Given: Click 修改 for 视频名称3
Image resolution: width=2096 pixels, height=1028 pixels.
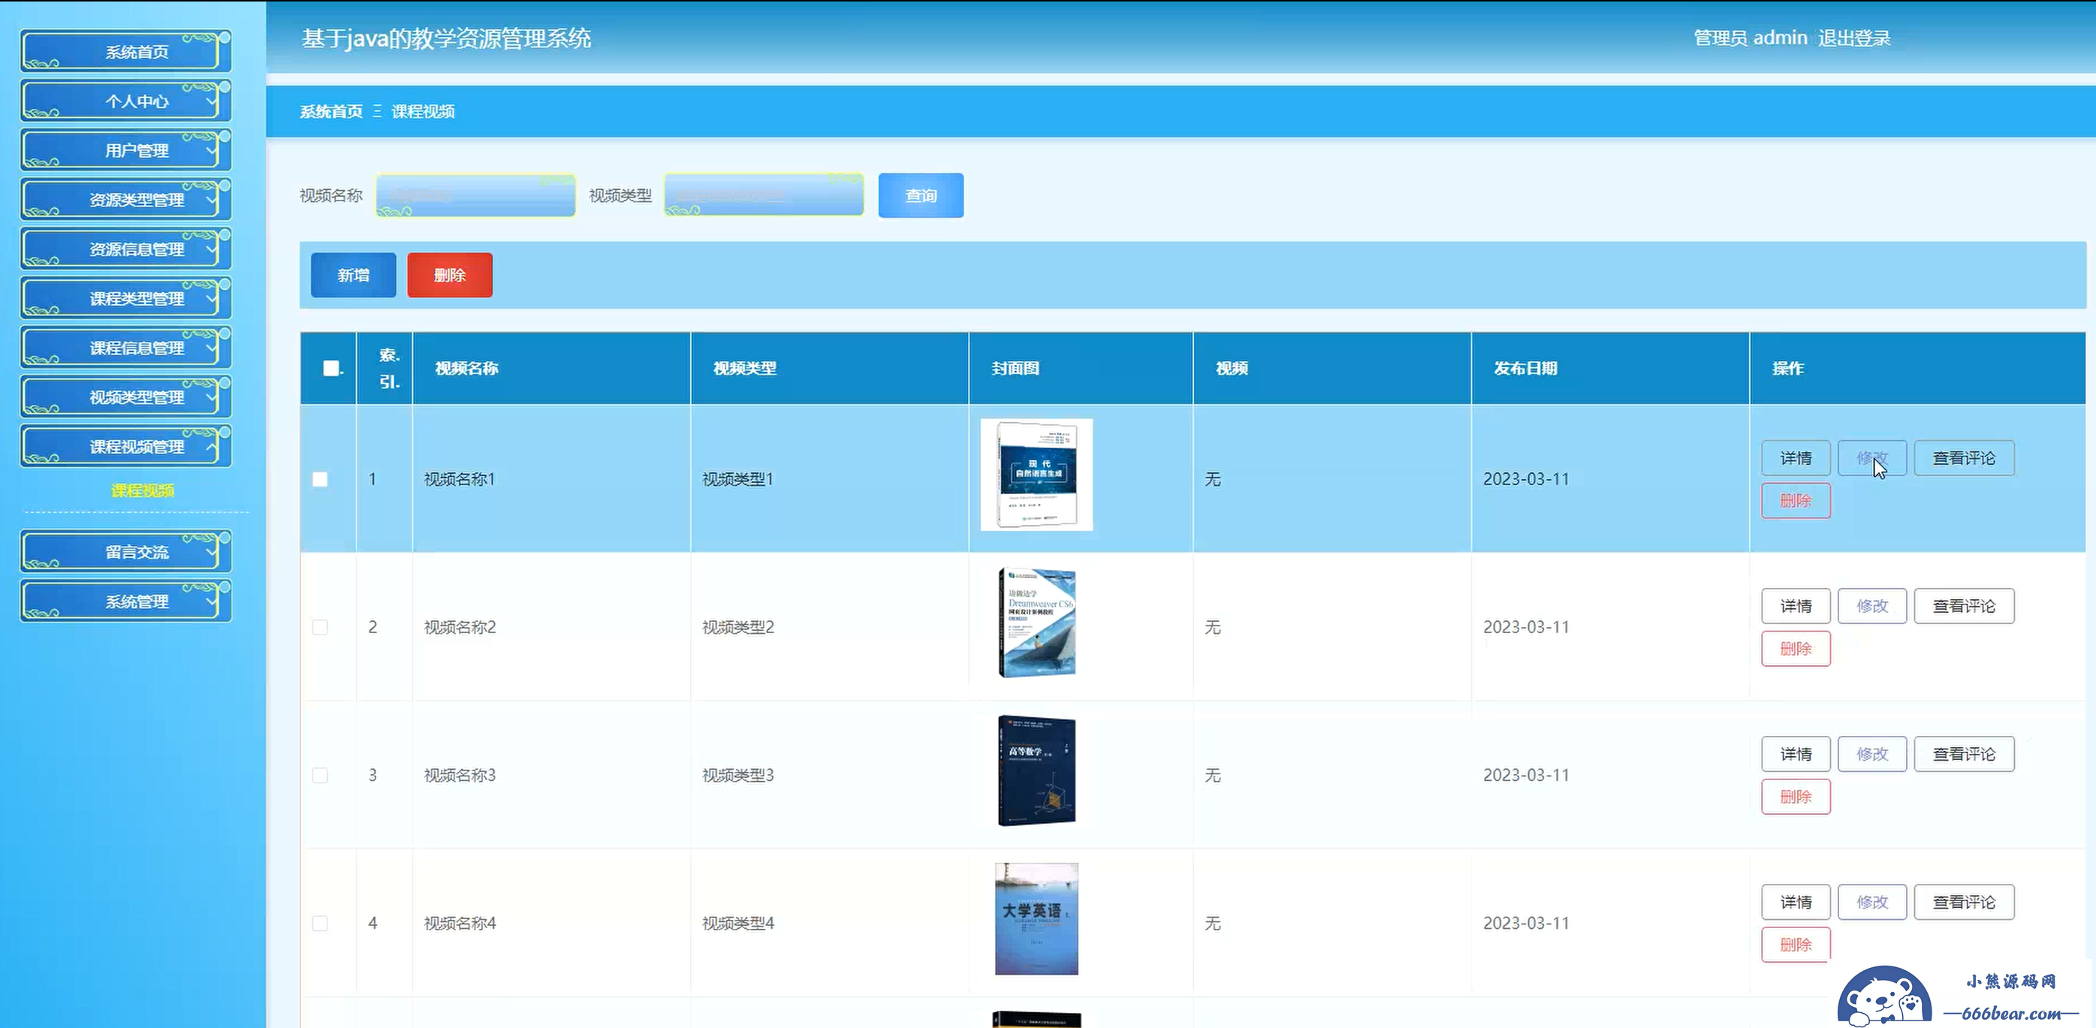Looking at the screenshot, I should [1872, 754].
